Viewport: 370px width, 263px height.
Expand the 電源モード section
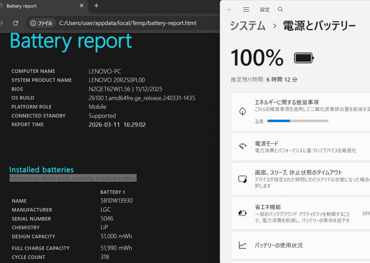303,147
